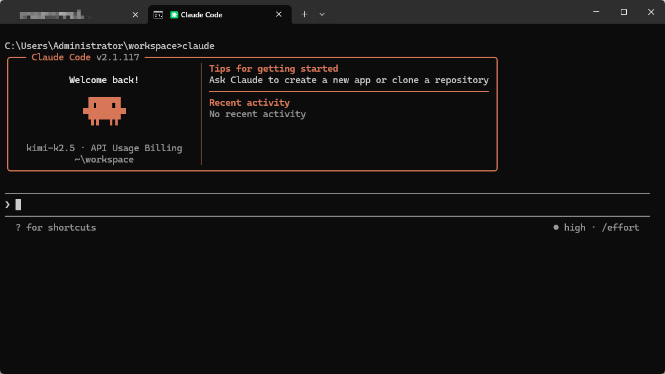The width and height of the screenshot is (665, 374).
Task: Close the first blurred-title tab
Action: (135, 14)
